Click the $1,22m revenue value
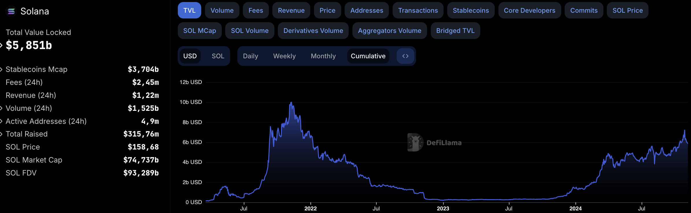 pyautogui.click(x=146, y=95)
